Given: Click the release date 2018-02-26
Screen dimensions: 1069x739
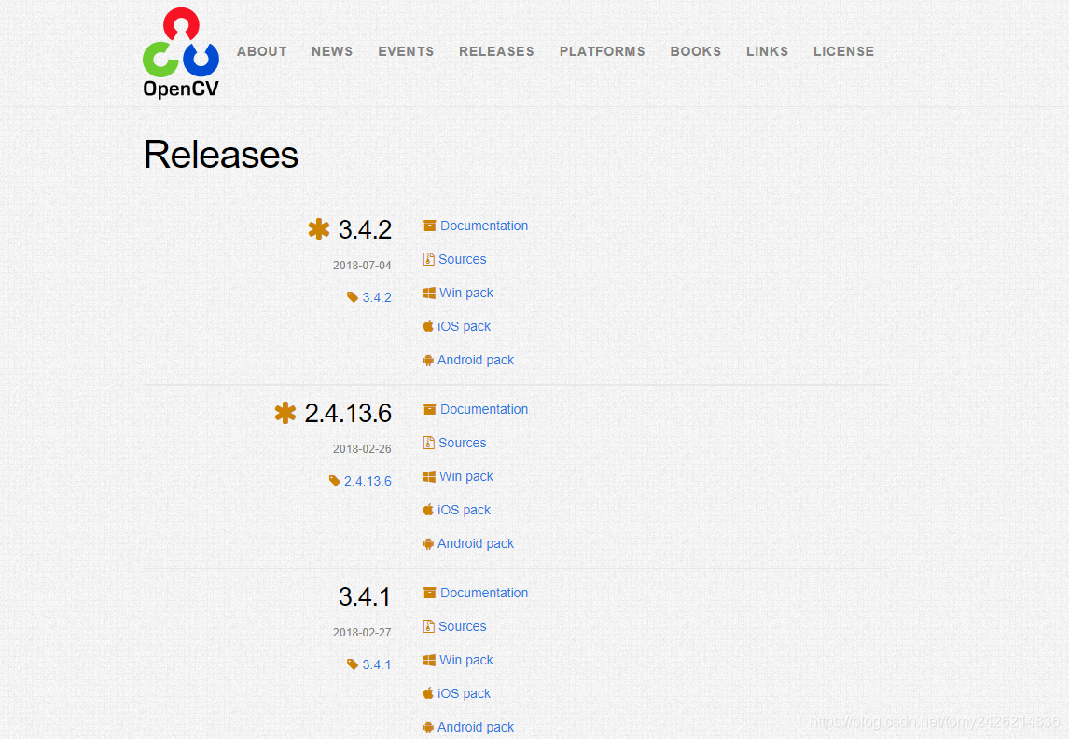Looking at the screenshot, I should [362, 449].
